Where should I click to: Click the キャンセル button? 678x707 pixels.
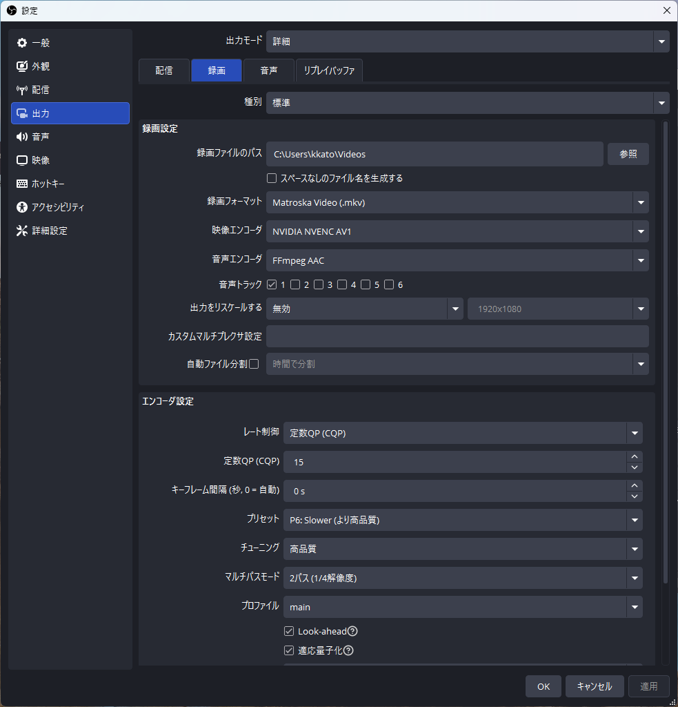(x=595, y=686)
